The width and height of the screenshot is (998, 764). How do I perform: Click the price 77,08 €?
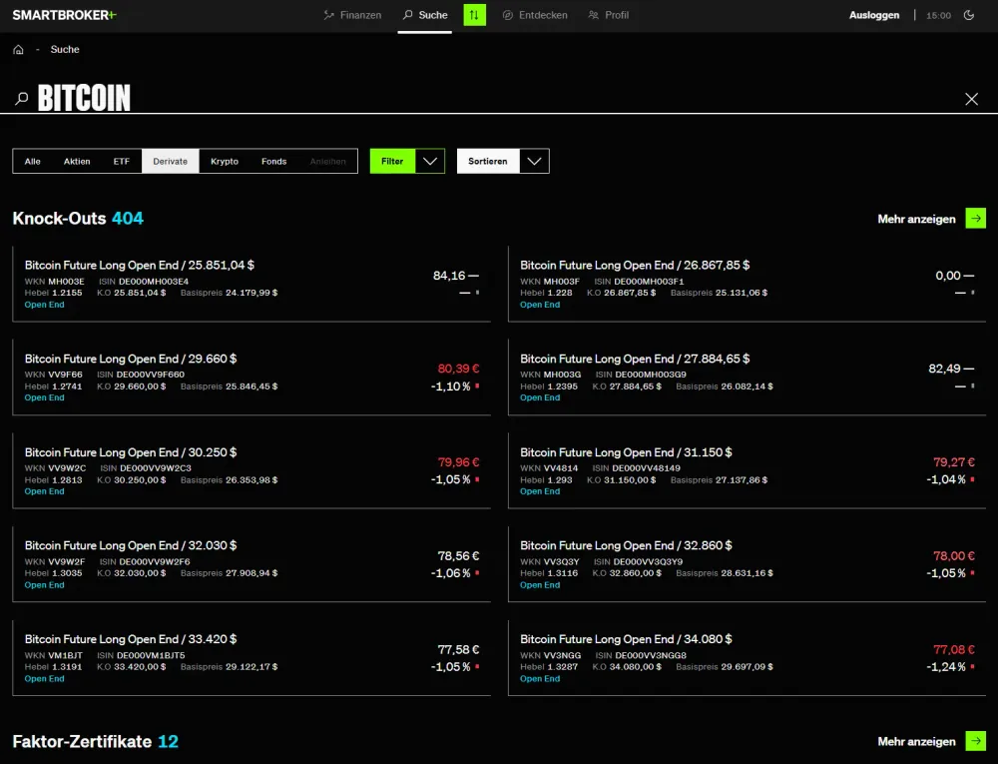pos(954,649)
